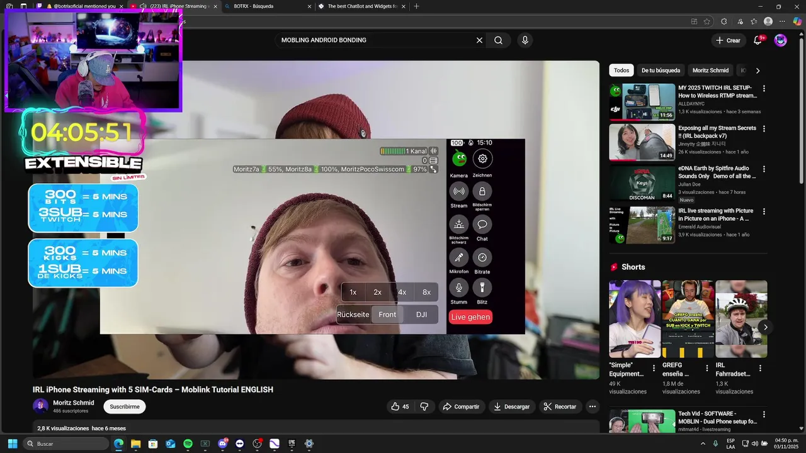Click the Compartir button
The height and width of the screenshot is (453, 806).
[x=461, y=406]
